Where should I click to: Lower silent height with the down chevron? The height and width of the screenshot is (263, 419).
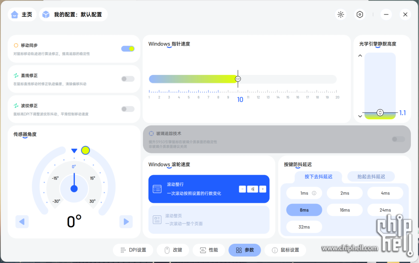click(360, 116)
